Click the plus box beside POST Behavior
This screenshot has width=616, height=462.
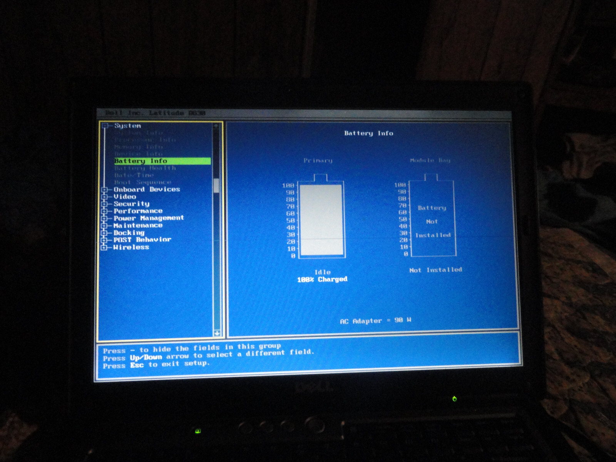[x=104, y=240]
